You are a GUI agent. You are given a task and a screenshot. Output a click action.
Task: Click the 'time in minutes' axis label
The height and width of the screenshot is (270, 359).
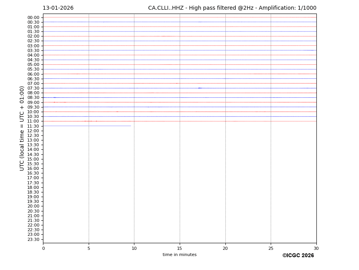pos(179,255)
